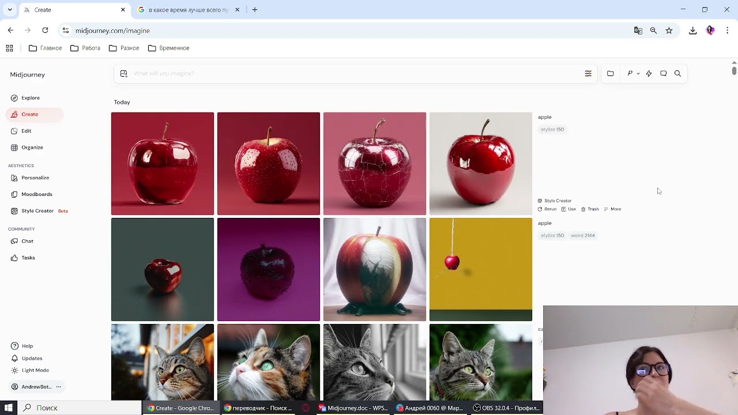This screenshot has width=738, height=415.
Task: Open the Personalize aesthetics page
Action: point(30,178)
